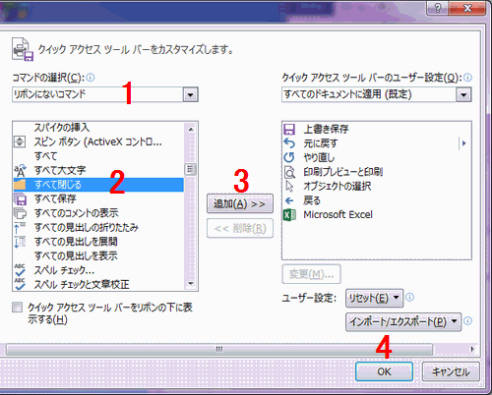Choose the すべて保存 command icon

pos(20,198)
